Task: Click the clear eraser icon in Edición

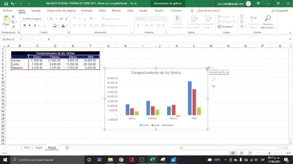Action: click(x=242, y=27)
